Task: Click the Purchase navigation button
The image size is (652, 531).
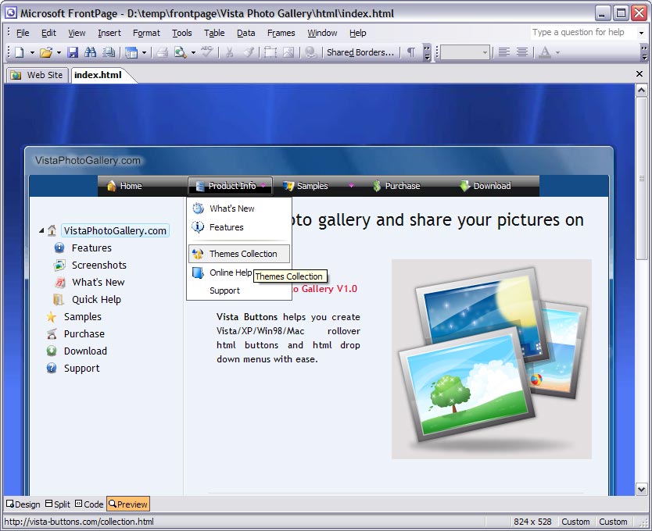Action: [x=397, y=186]
